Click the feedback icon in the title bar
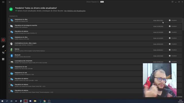184x103 pixels. 172,2
